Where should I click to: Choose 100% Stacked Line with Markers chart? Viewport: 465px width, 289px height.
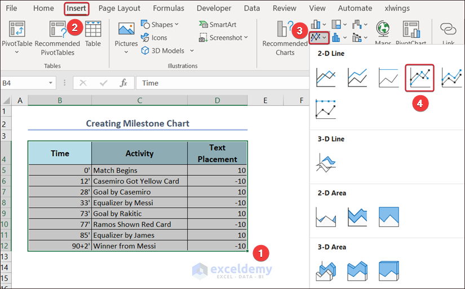point(326,109)
